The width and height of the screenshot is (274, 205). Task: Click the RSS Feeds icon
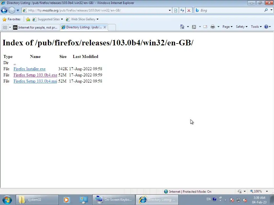click(x=194, y=27)
